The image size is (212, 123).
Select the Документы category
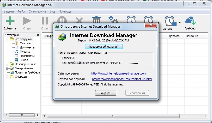(x=27, y=47)
